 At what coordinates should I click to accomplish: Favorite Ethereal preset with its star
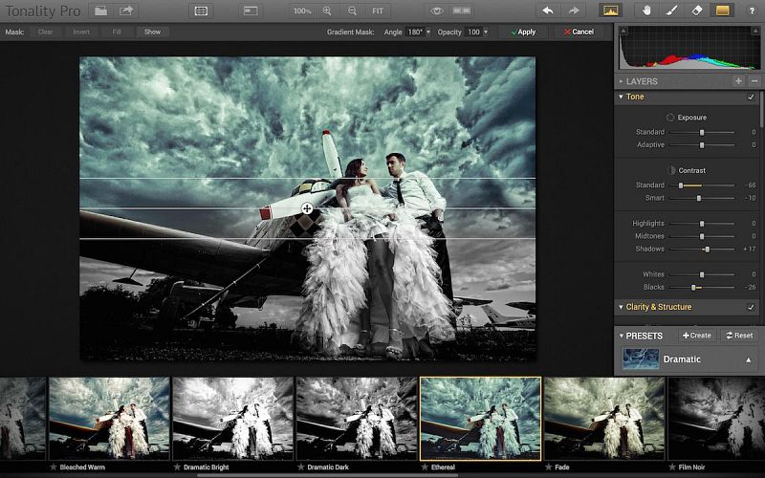(425, 467)
